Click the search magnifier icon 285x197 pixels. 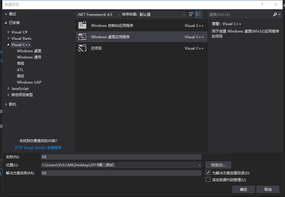point(275,14)
